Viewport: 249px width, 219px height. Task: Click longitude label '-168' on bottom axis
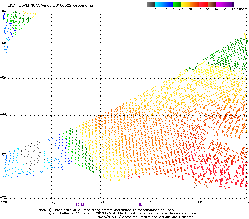198,202
